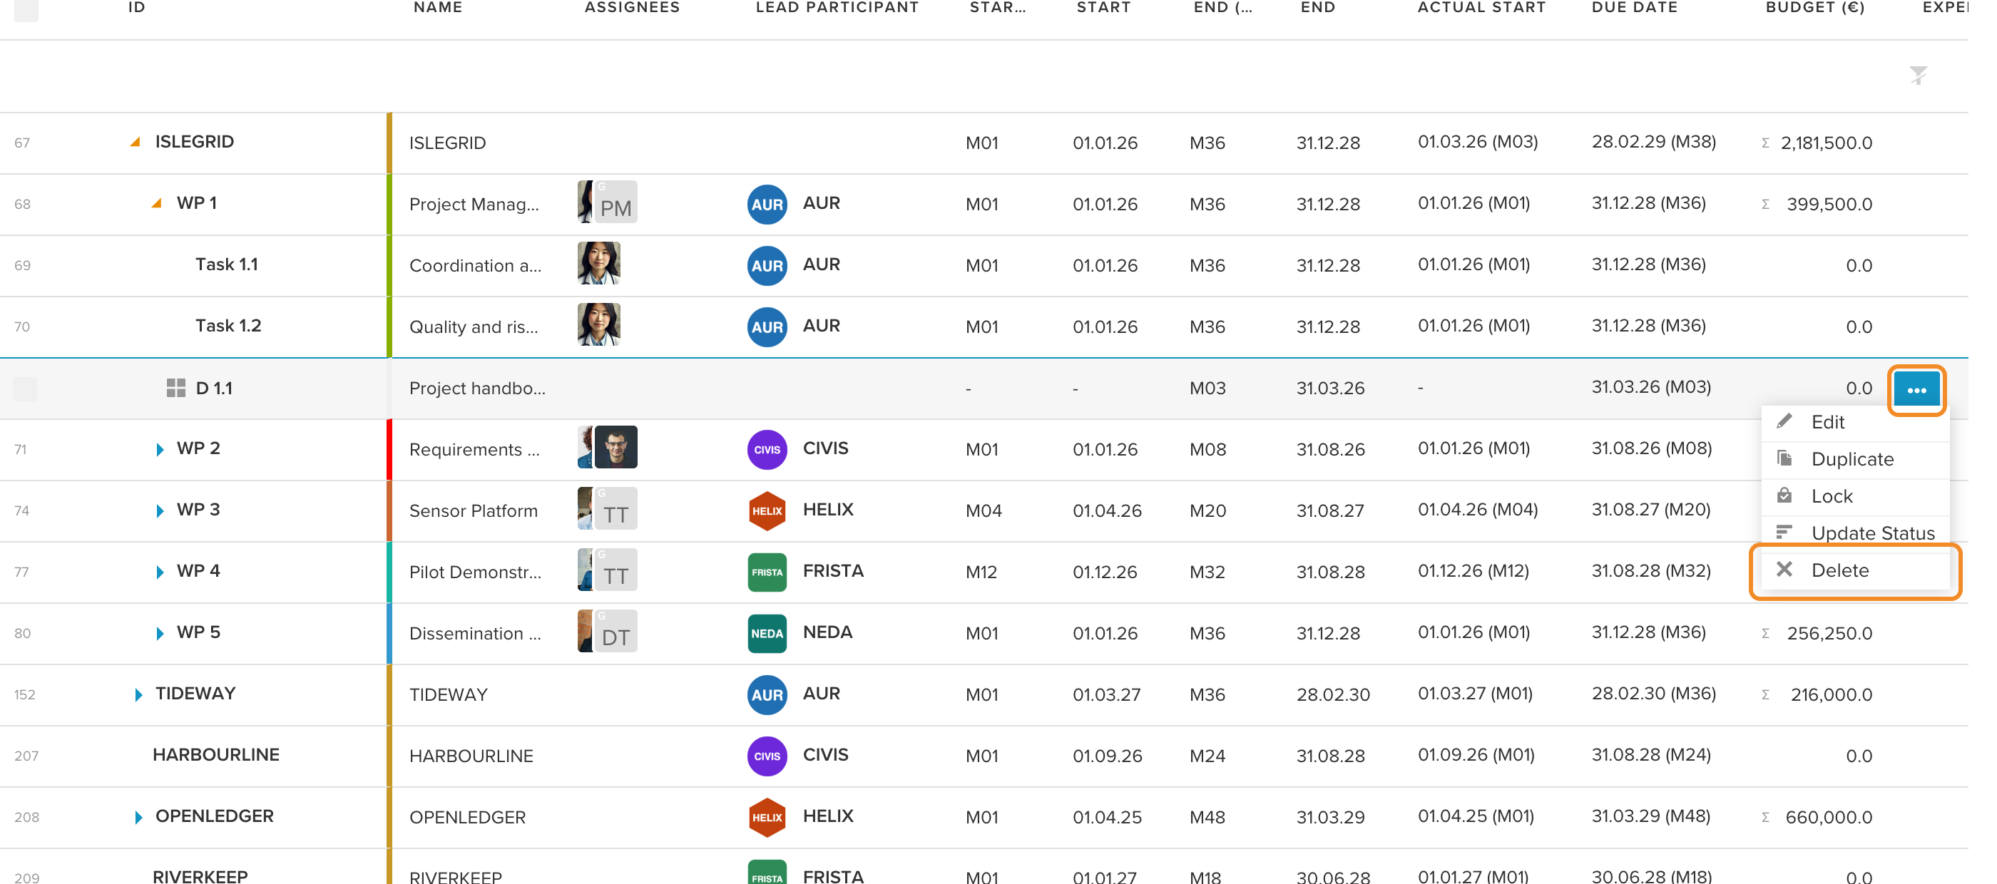Screen dimensions: 1997x884
Task: Click the assignee avatars in WP 2 row
Action: click(607, 446)
